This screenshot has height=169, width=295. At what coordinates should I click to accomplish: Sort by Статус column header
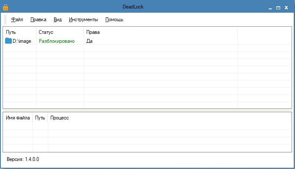(60, 32)
